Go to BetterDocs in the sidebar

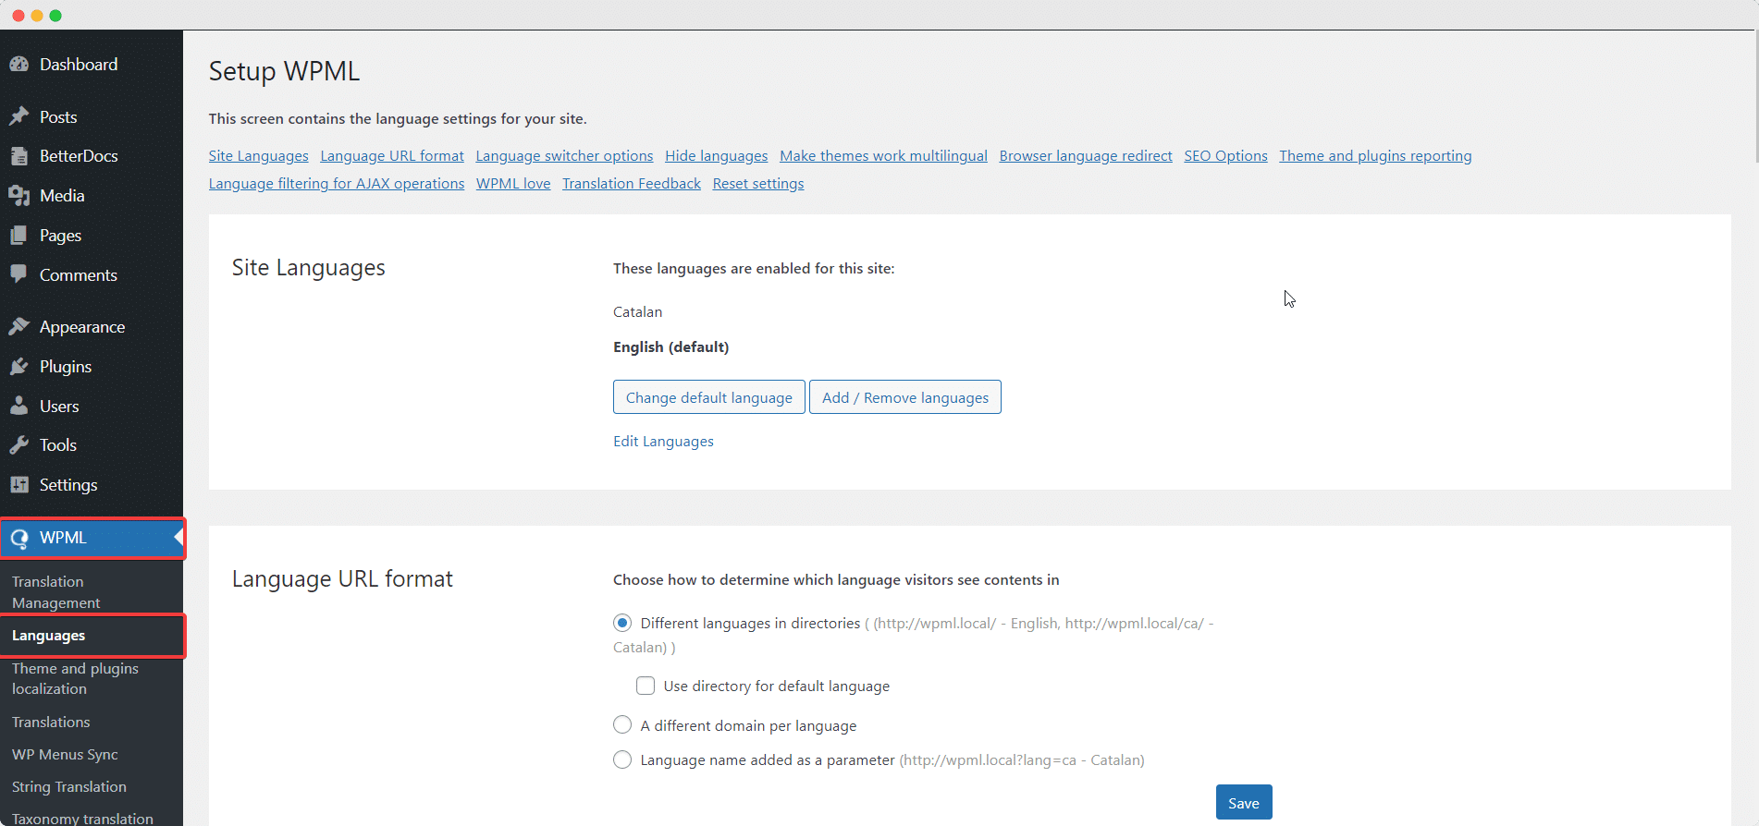[79, 156]
